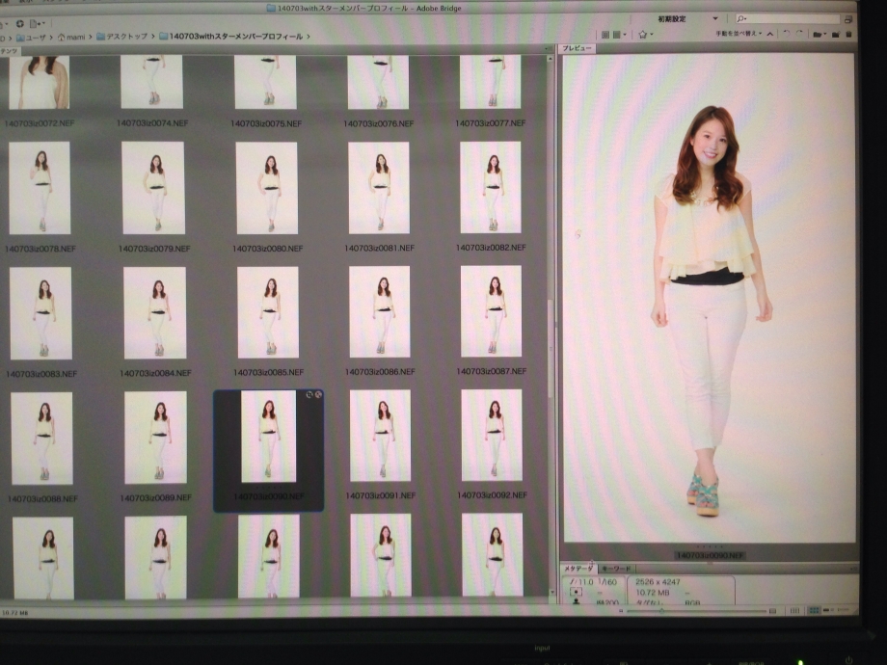
Task: Click the ascending order caret icon
Action: click(770, 35)
